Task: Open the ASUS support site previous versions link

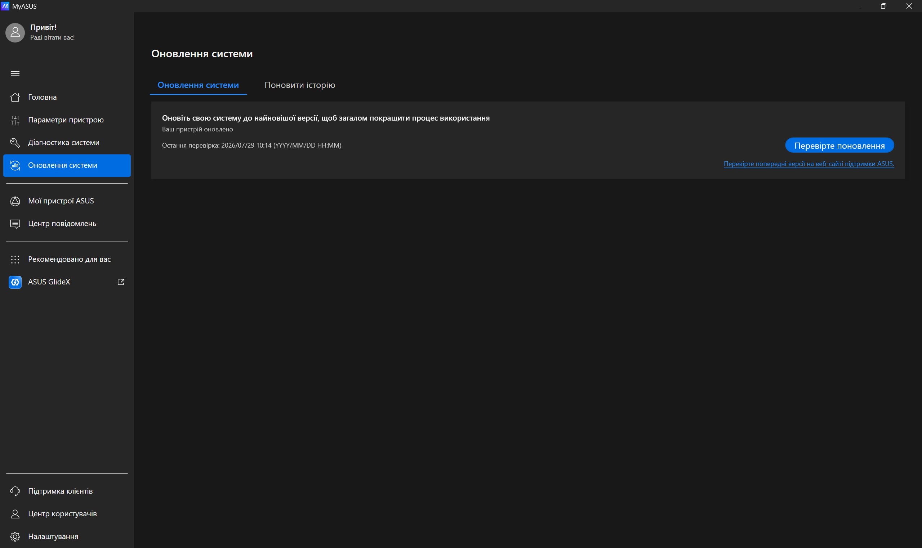Action: tap(809, 163)
